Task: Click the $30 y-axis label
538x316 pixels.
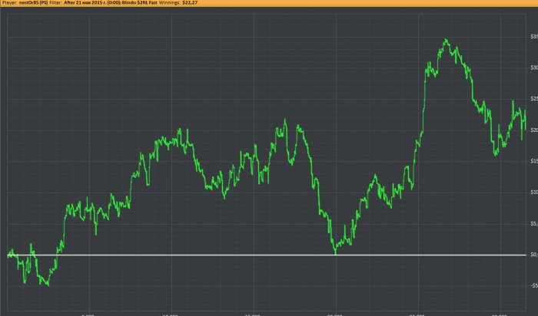Action: point(534,67)
